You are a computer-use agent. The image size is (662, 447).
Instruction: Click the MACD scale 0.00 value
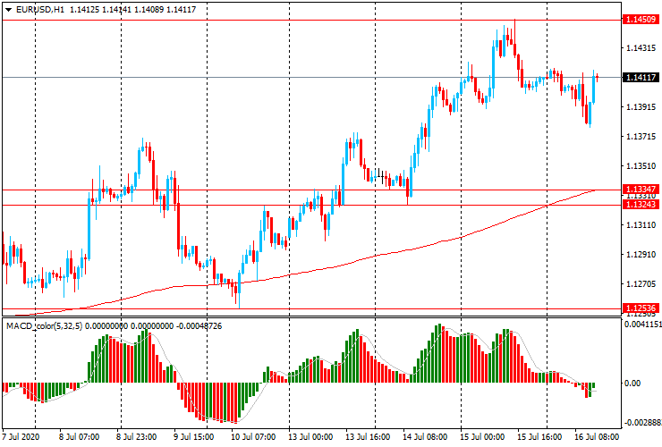coord(632,384)
